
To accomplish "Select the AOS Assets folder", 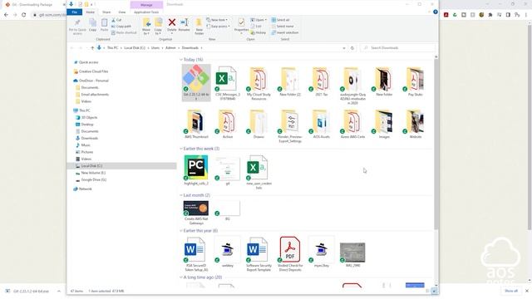I will [x=322, y=124].
